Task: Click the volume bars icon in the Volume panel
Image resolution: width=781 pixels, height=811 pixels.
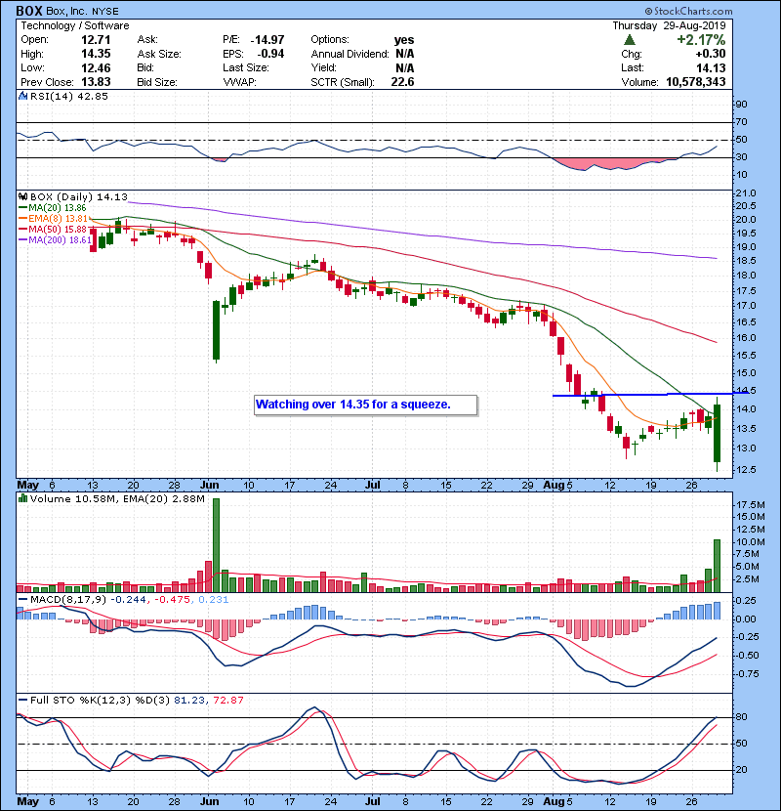Action: tap(22, 498)
